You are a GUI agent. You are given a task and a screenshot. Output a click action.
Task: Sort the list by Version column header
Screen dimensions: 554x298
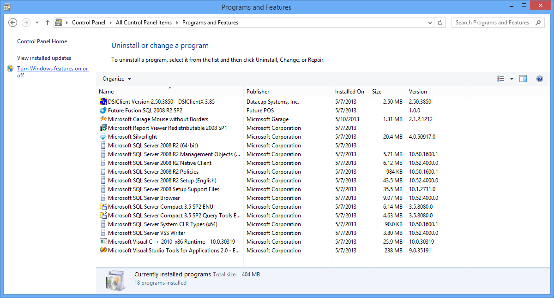(435, 92)
